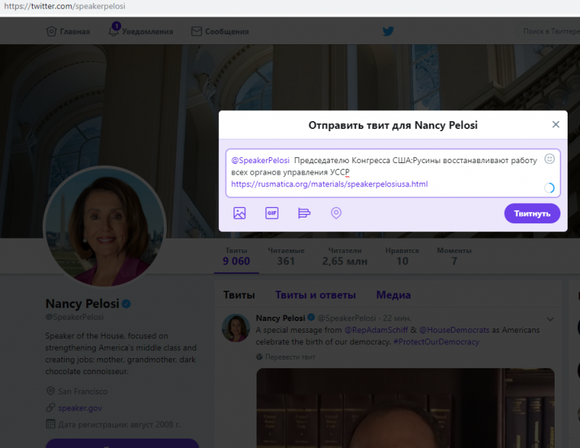The width and height of the screenshot is (580, 448).
Task: Click @RepAdamSchiff mention in tweet
Action: click(x=376, y=330)
